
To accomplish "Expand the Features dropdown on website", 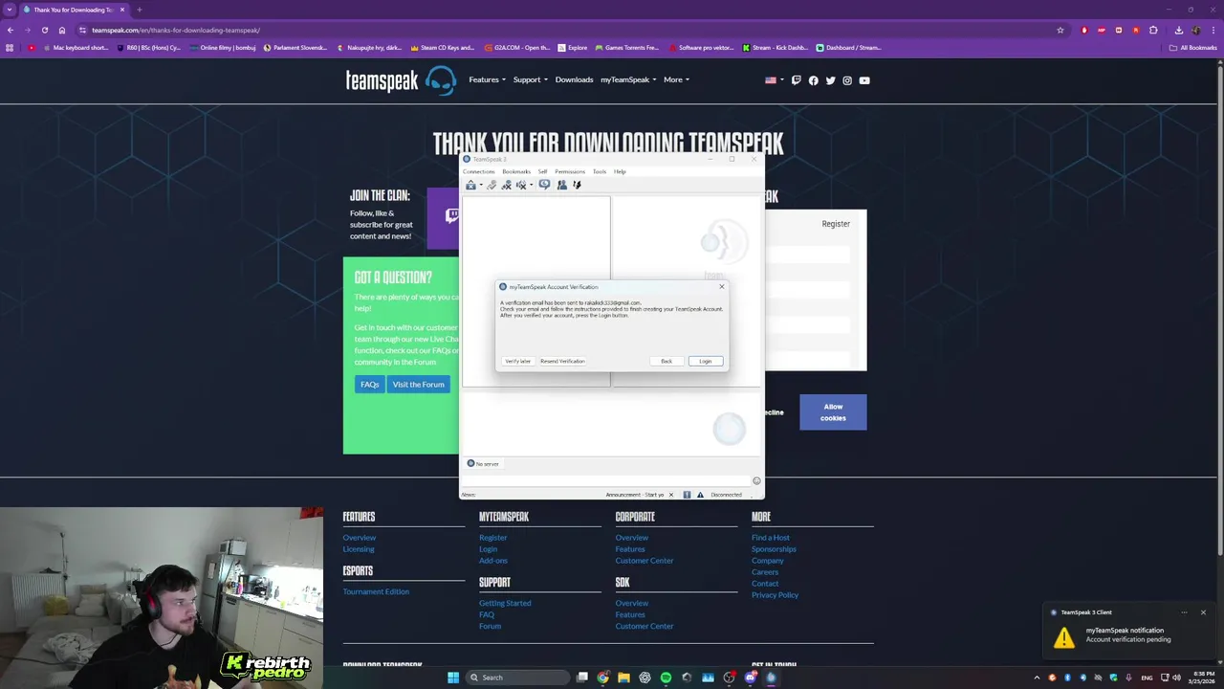I will (x=487, y=79).
